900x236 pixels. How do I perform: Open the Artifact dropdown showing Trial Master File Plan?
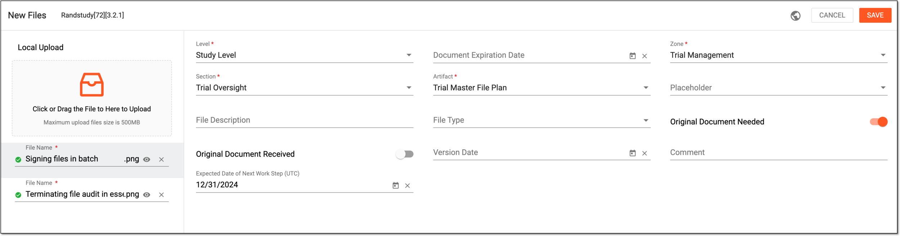(541, 88)
